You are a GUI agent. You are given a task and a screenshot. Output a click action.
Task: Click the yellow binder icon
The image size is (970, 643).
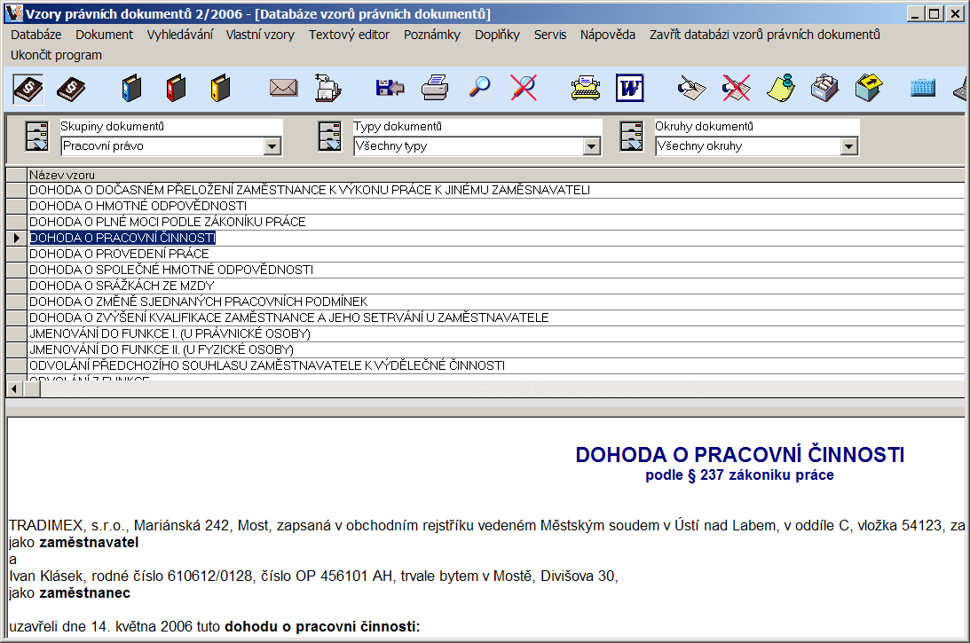[220, 89]
